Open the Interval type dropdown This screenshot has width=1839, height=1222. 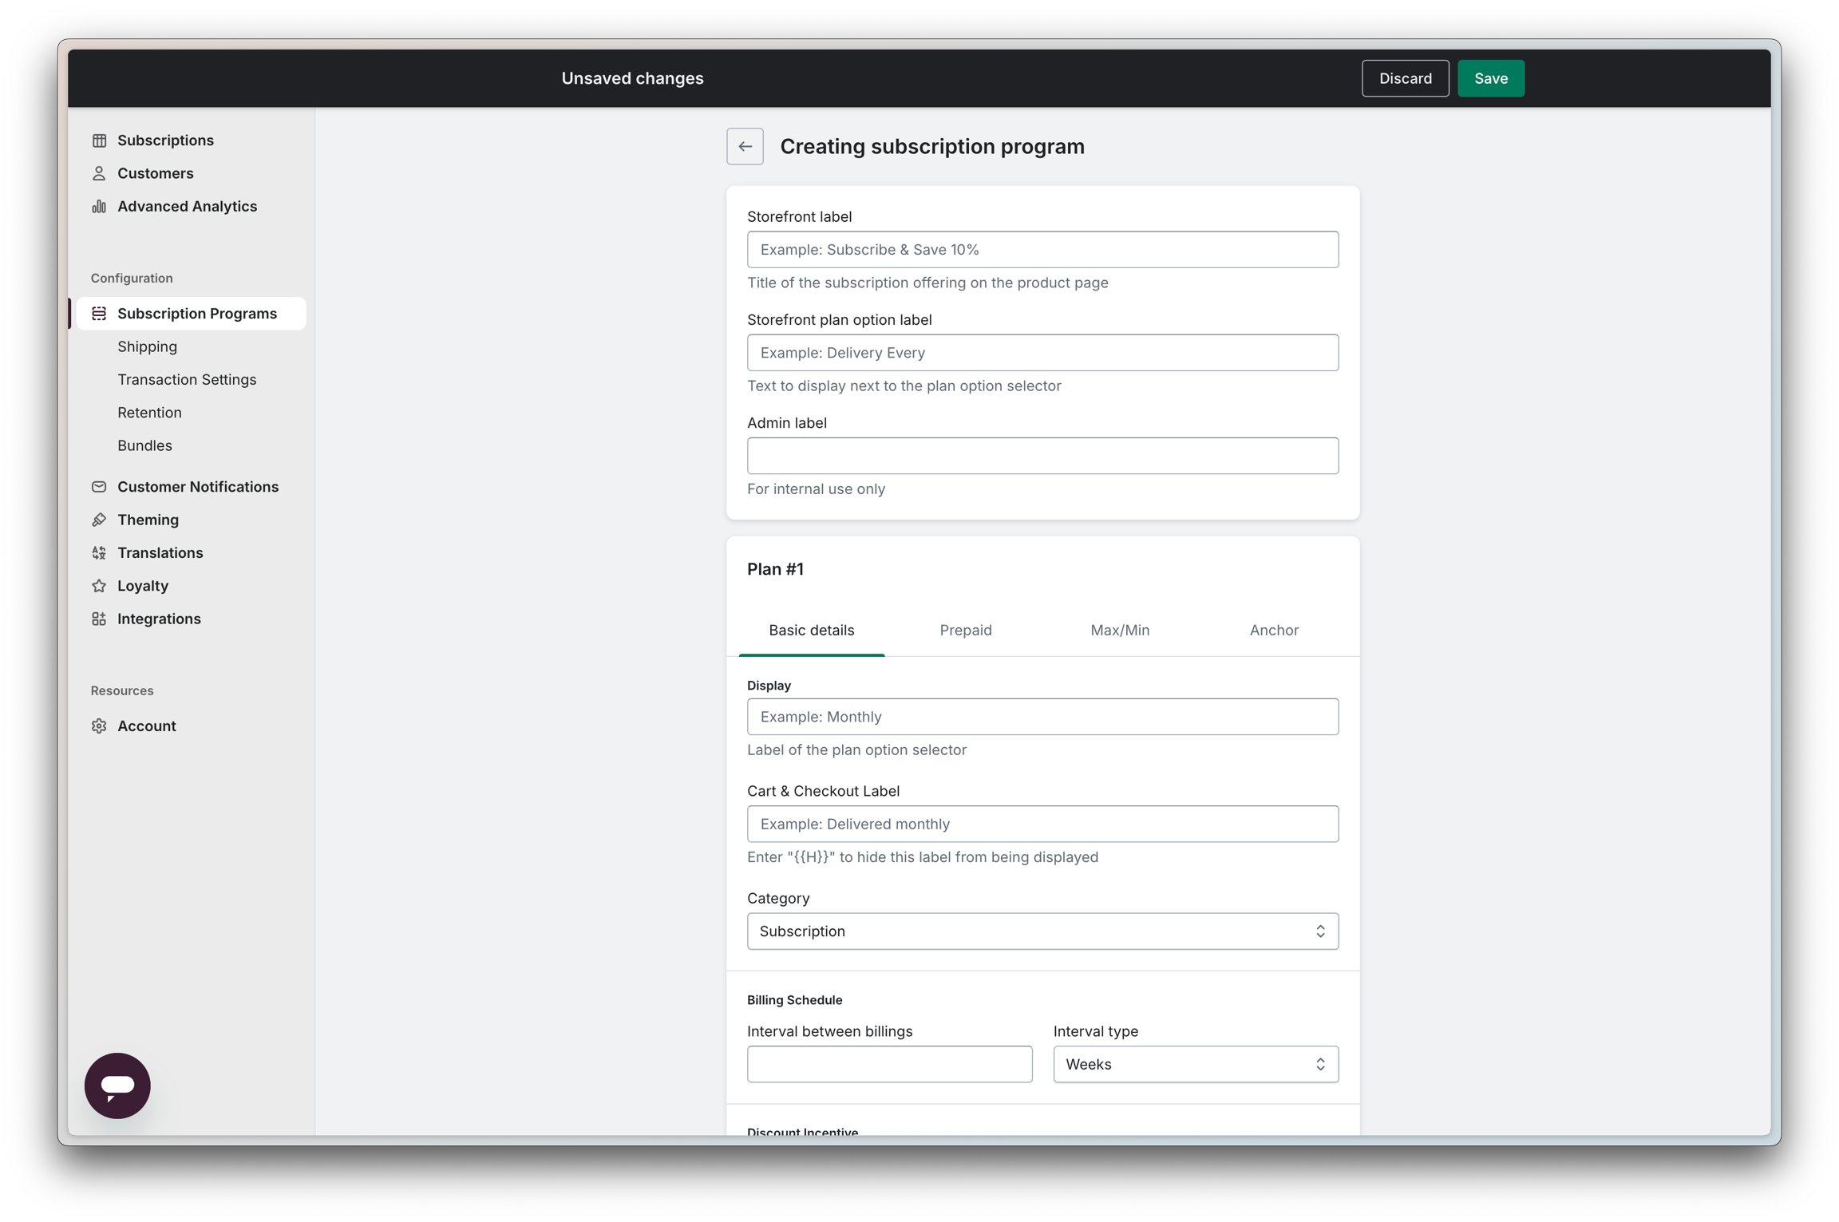[x=1196, y=1064]
